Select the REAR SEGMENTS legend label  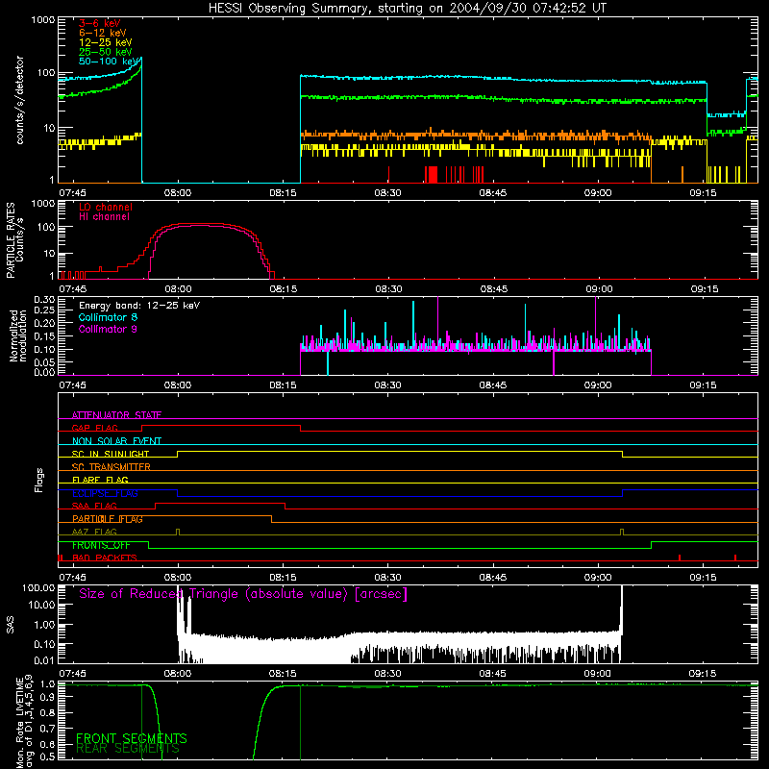(x=128, y=749)
